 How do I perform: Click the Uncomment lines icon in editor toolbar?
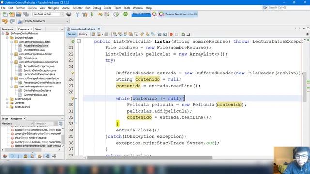click(x=188, y=34)
